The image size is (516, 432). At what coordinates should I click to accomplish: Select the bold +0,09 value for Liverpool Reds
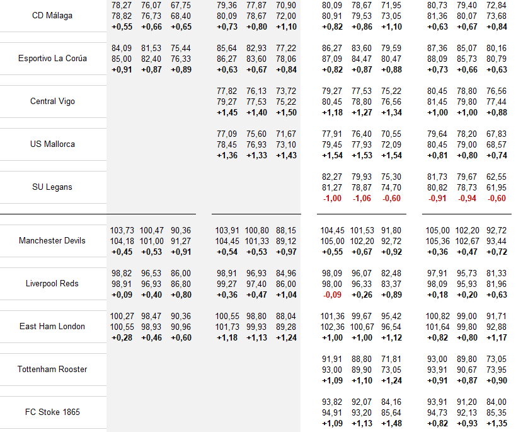click(x=122, y=295)
